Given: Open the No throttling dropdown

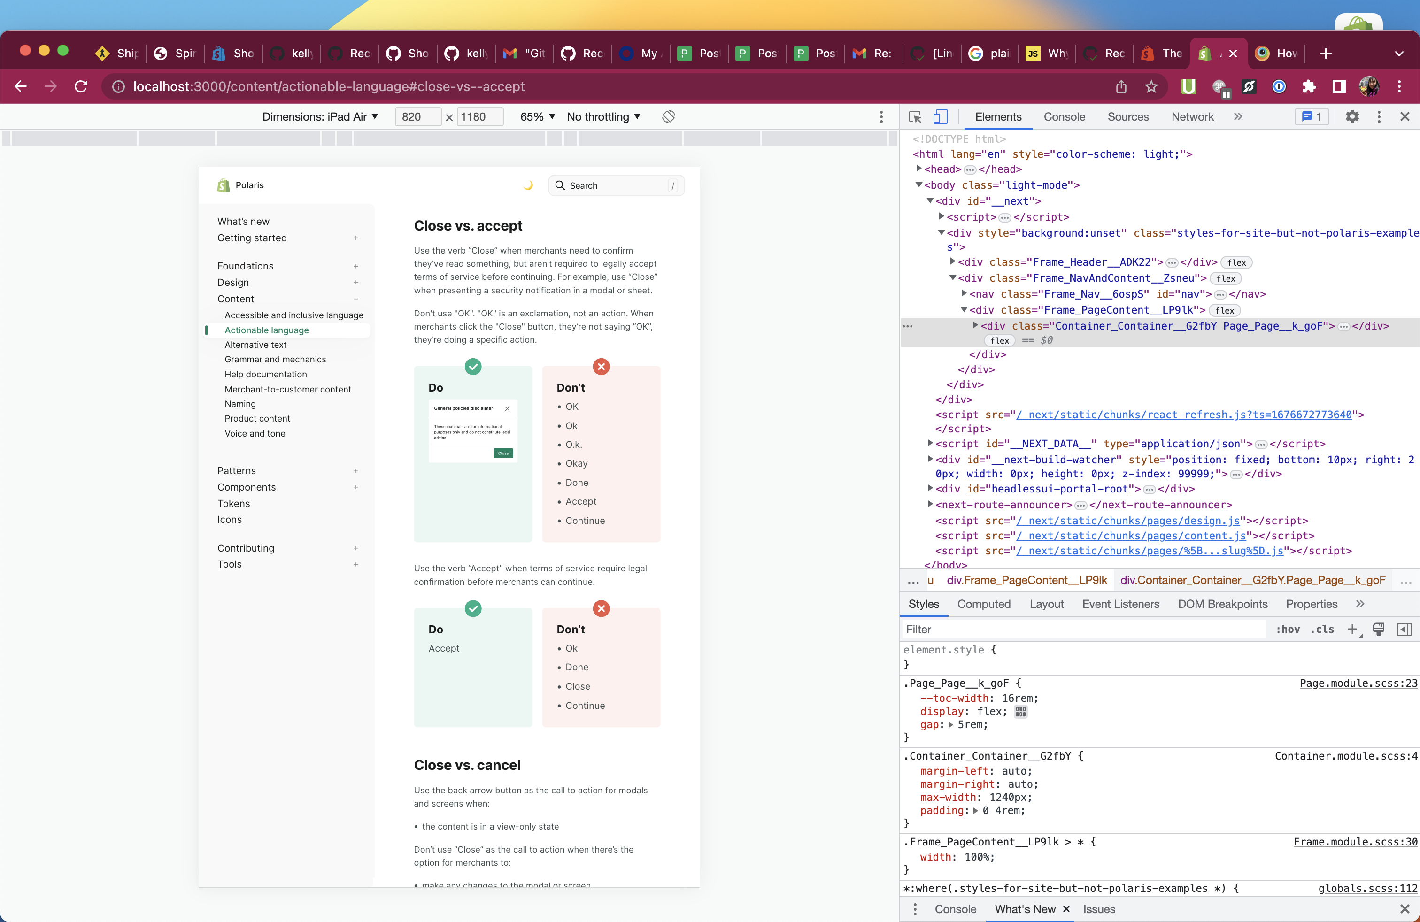Looking at the screenshot, I should click(603, 117).
